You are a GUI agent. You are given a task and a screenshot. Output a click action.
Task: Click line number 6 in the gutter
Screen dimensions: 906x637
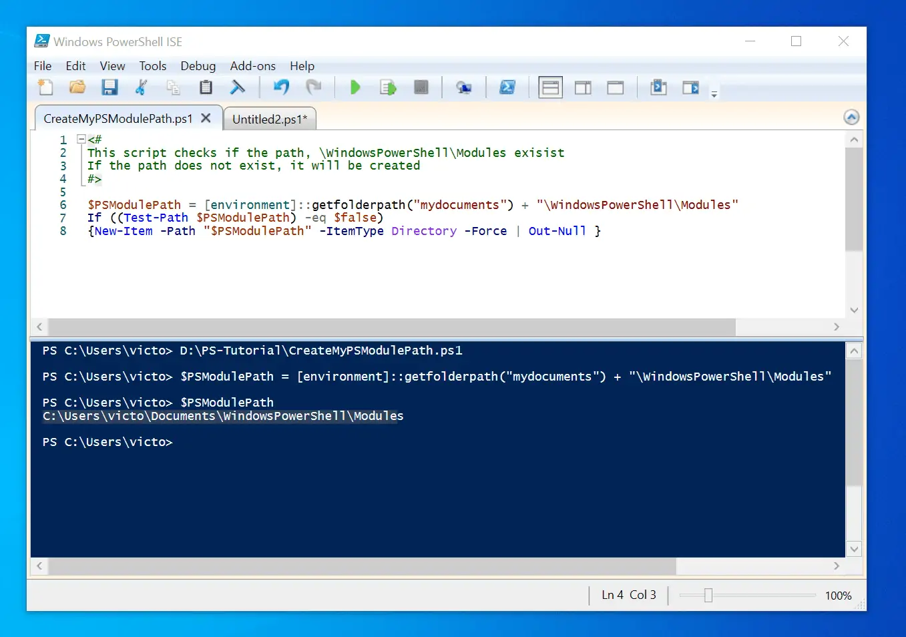(x=63, y=205)
